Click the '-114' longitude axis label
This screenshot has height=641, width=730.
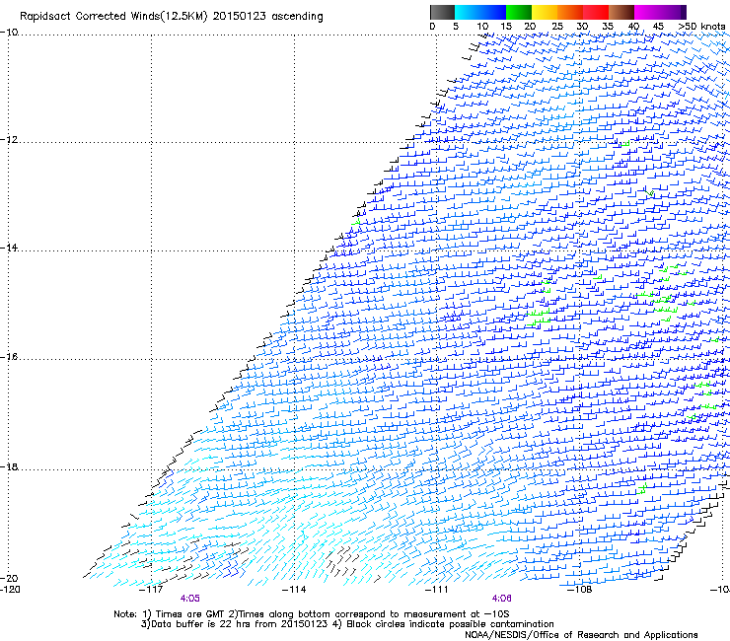(294, 589)
